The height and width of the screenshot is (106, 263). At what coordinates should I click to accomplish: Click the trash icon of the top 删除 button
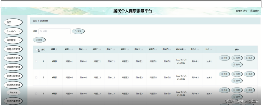click(x=37, y=40)
